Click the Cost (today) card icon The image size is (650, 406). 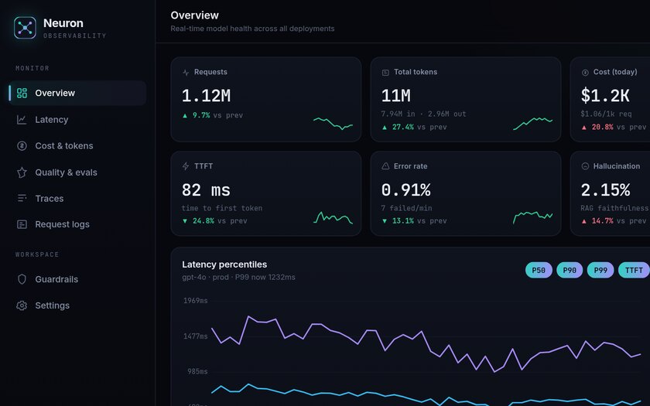click(585, 73)
